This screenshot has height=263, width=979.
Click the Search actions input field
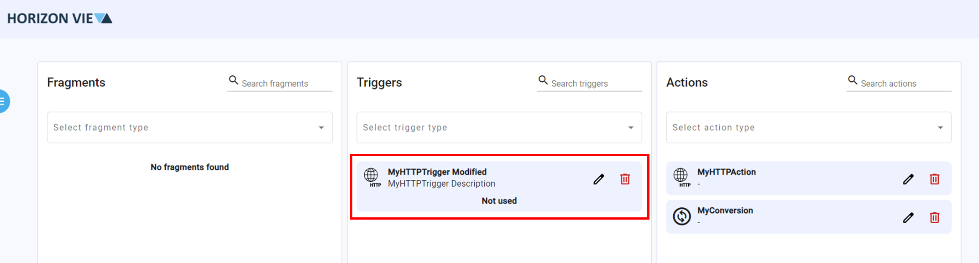pos(895,83)
